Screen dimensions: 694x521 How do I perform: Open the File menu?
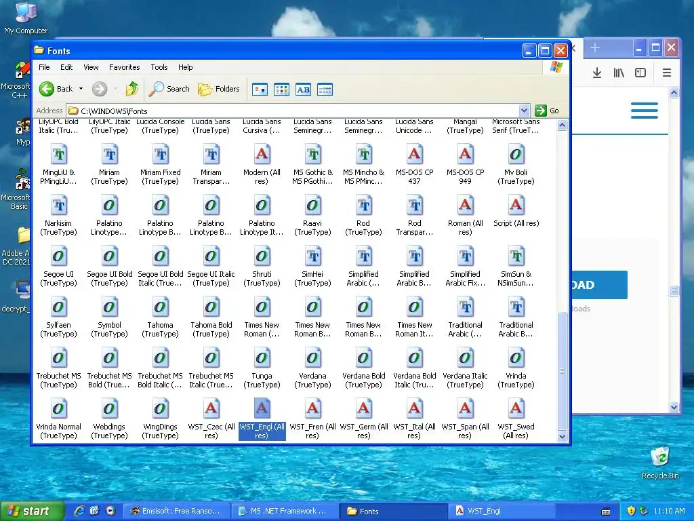[x=44, y=67]
